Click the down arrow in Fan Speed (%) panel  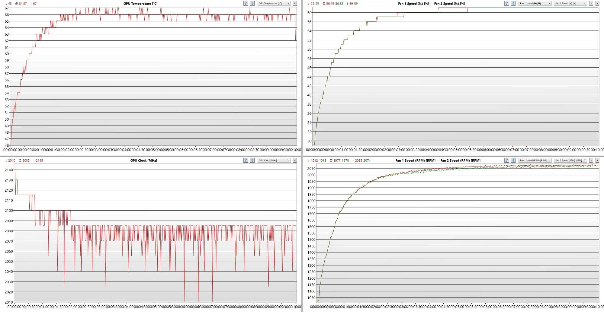[x=513, y=3]
